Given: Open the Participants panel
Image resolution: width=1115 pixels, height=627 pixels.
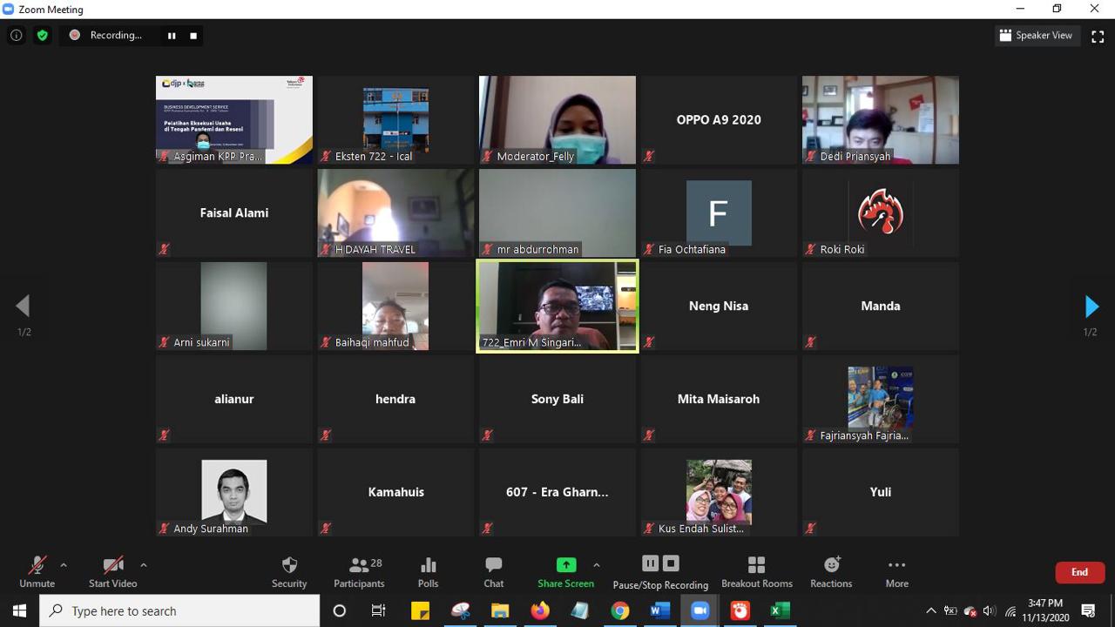Looking at the screenshot, I should coord(359,571).
